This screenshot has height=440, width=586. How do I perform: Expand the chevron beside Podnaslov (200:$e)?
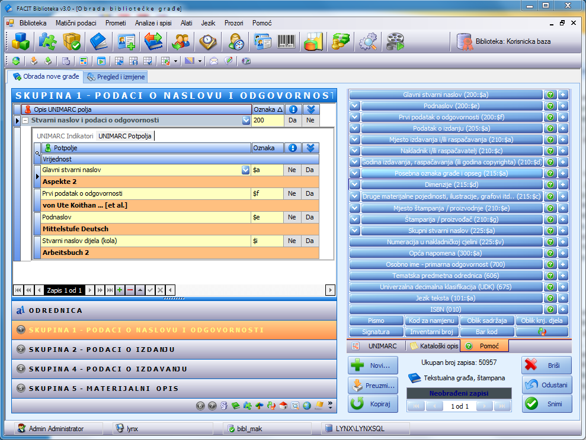click(355, 106)
